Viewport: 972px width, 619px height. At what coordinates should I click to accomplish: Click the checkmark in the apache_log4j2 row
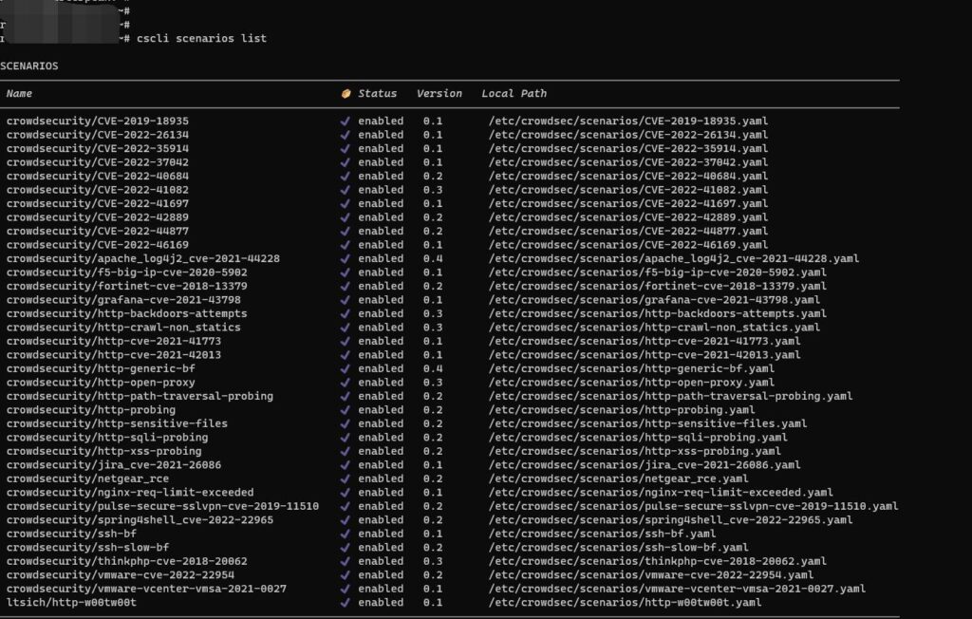point(346,258)
